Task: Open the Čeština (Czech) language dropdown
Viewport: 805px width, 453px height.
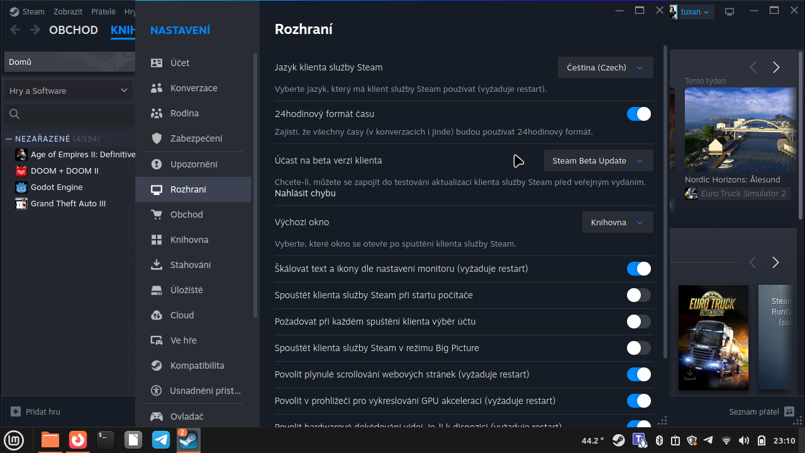Action: click(x=605, y=67)
